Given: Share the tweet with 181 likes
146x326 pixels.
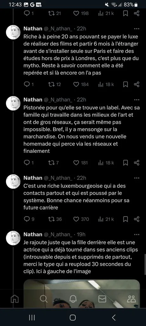Looking at the screenshot, I should [x=136, y=163].
